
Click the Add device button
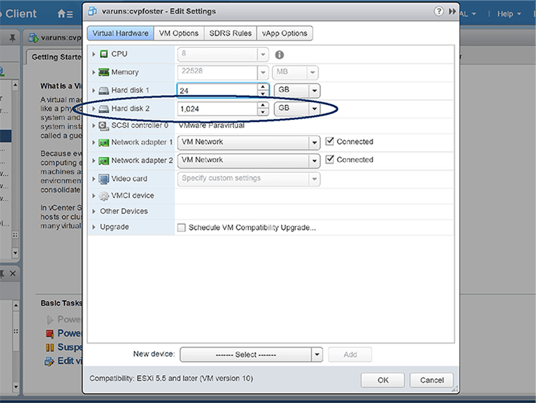click(x=350, y=354)
